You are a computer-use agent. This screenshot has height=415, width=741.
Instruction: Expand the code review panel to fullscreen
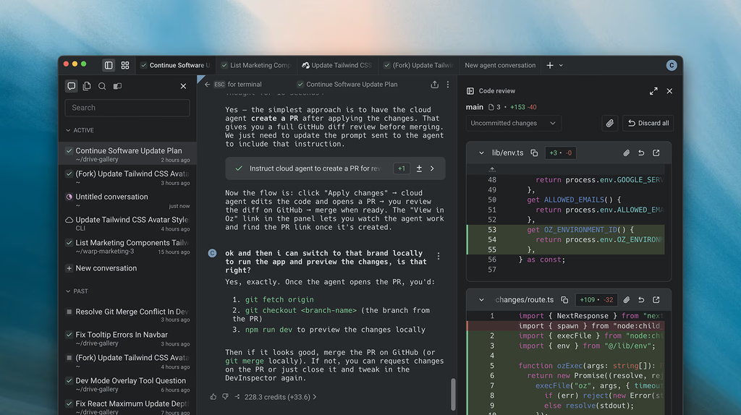click(653, 91)
